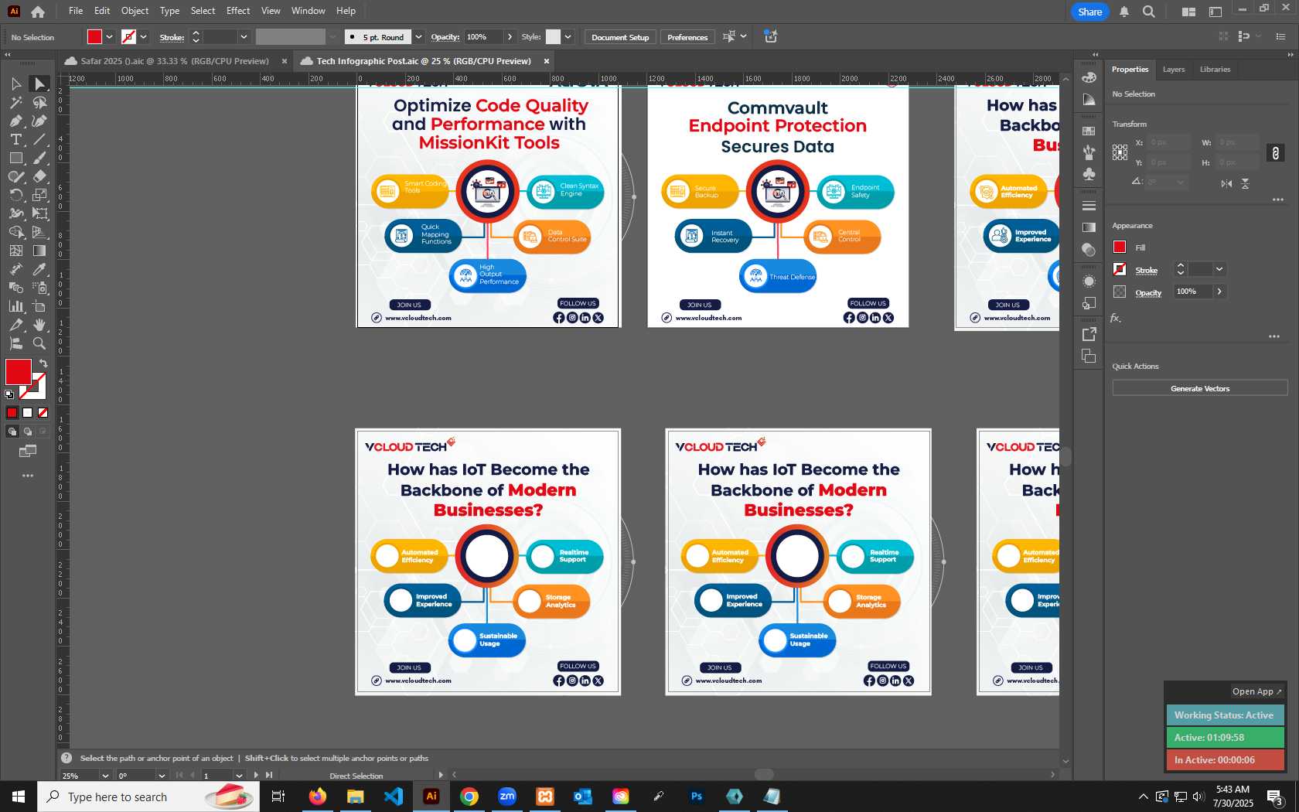Viewport: 1299px width, 812px height.
Task: Select the Curvature tool
Action: click(39, 121)
